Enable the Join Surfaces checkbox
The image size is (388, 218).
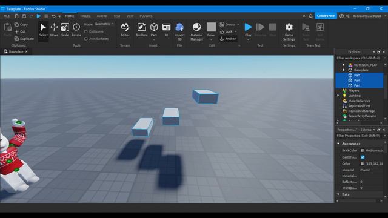point(86,39)
